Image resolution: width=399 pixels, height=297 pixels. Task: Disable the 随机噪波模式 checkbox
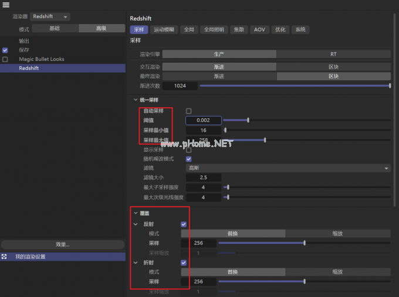188,159
